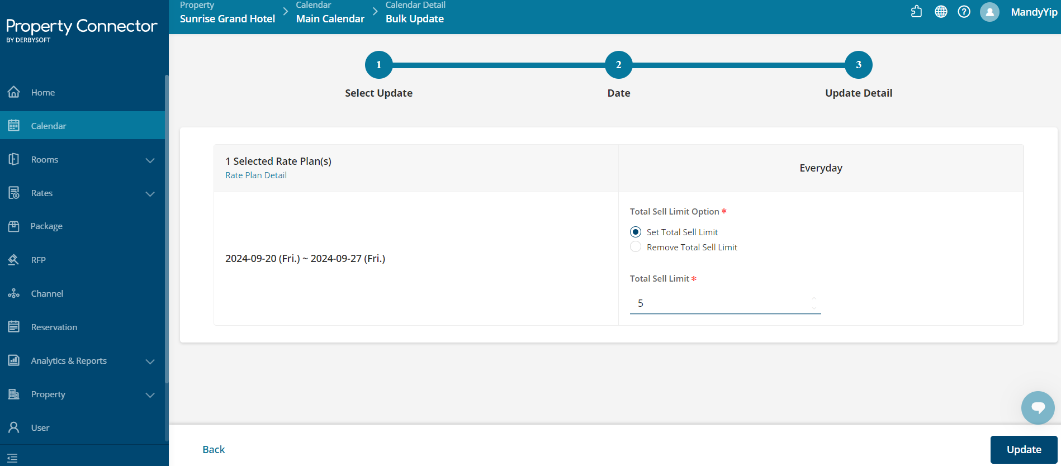Open the extensions puzzle icon in header

(x=916, y=12)
